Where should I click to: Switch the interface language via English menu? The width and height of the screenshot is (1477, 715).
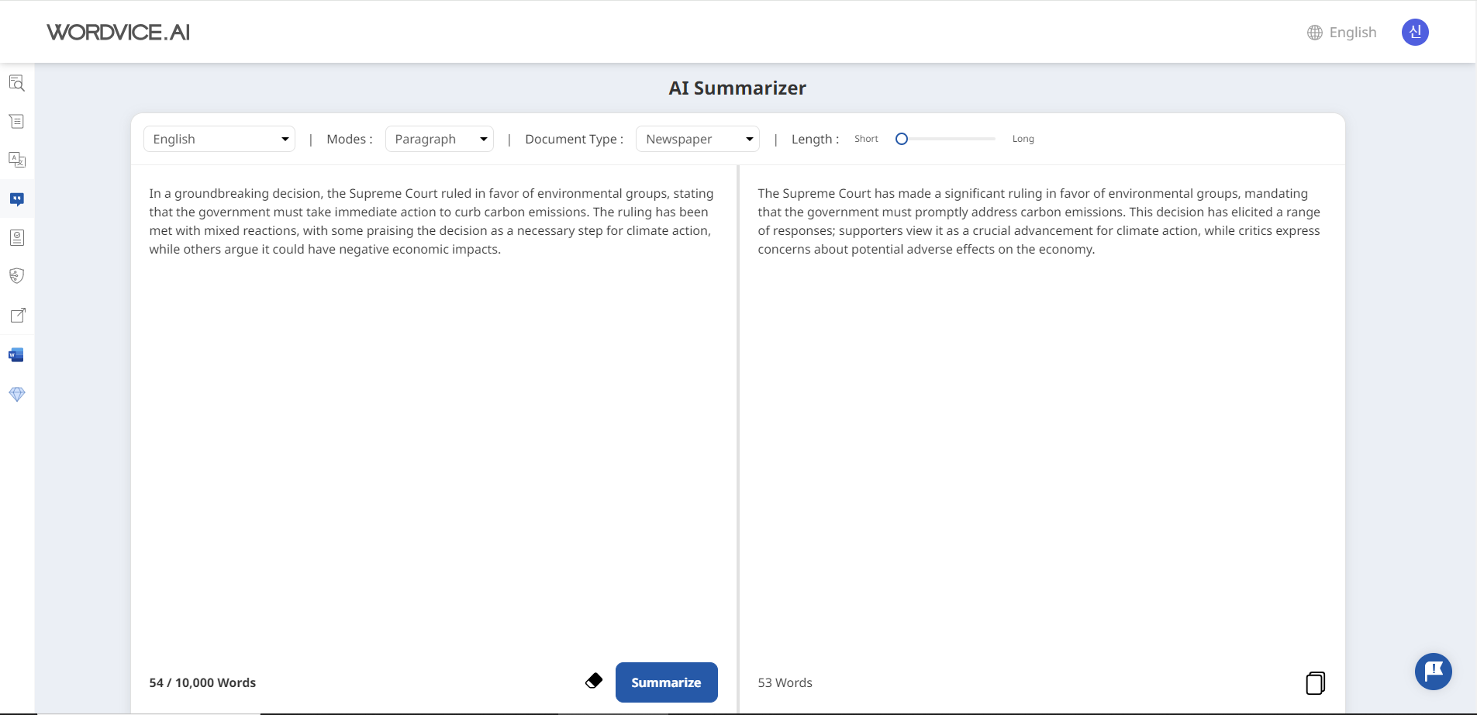pyautogui.click(x=1341, y=32)
